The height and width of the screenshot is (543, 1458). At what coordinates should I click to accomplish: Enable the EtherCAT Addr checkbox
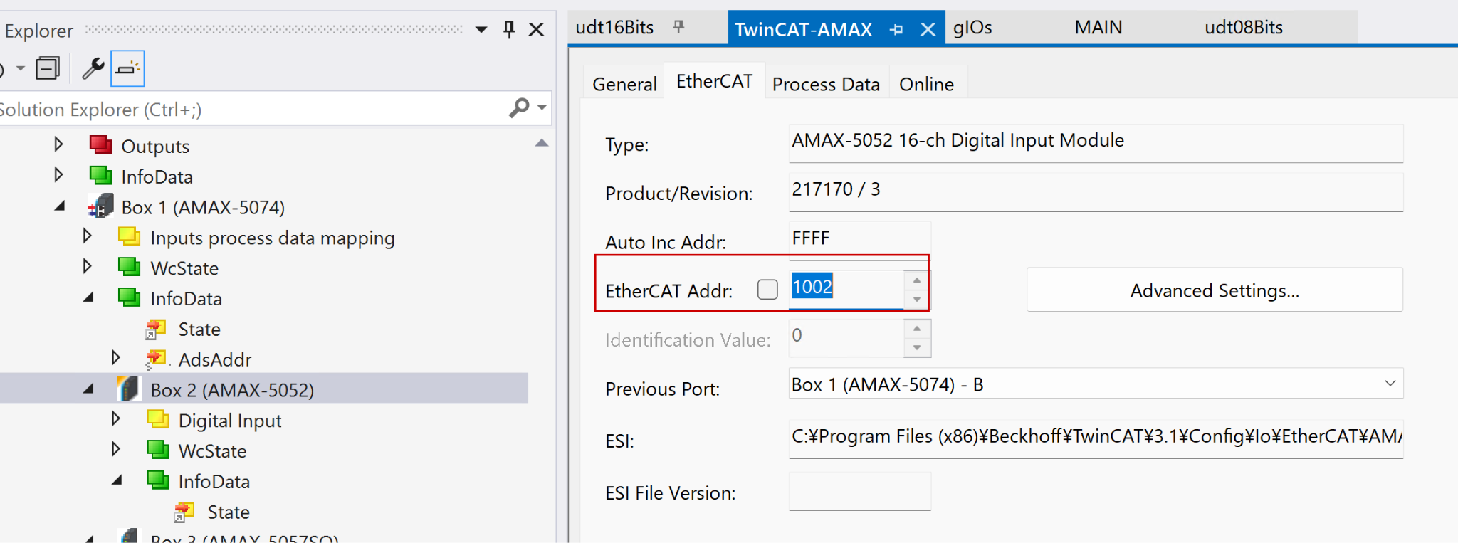[x=767, y=290]
